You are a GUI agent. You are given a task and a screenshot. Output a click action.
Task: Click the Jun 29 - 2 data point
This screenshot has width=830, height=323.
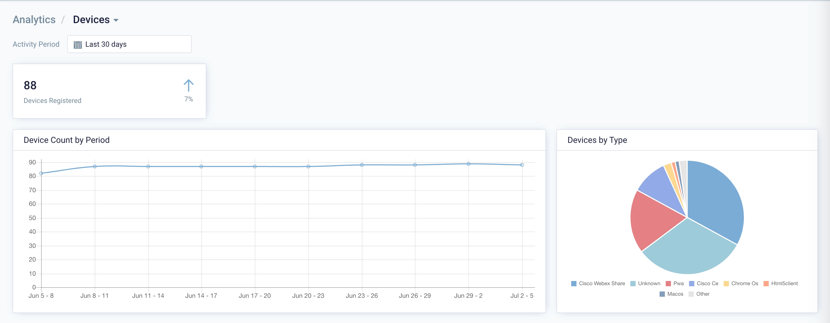[469, 164]
